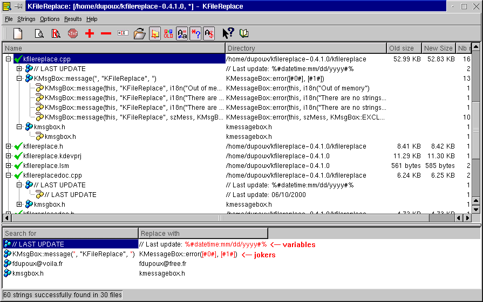The height and width of the screenshot is (302, 483).
Task: Toggle the variables A$ button
Action: click(x=209, y=34)
